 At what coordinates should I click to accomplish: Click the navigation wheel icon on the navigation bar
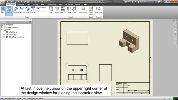tap(175, 27)
